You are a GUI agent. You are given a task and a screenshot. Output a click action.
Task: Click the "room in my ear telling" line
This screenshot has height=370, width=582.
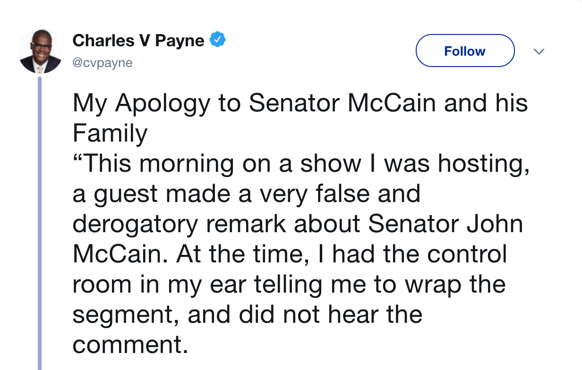coord(289,285)
